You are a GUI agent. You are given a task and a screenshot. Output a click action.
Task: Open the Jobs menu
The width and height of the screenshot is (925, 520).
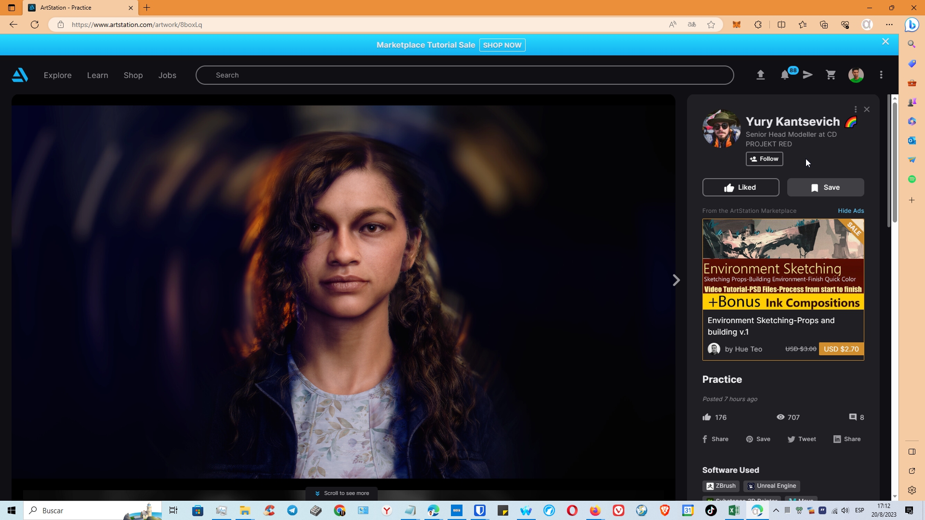pos(167,75)
